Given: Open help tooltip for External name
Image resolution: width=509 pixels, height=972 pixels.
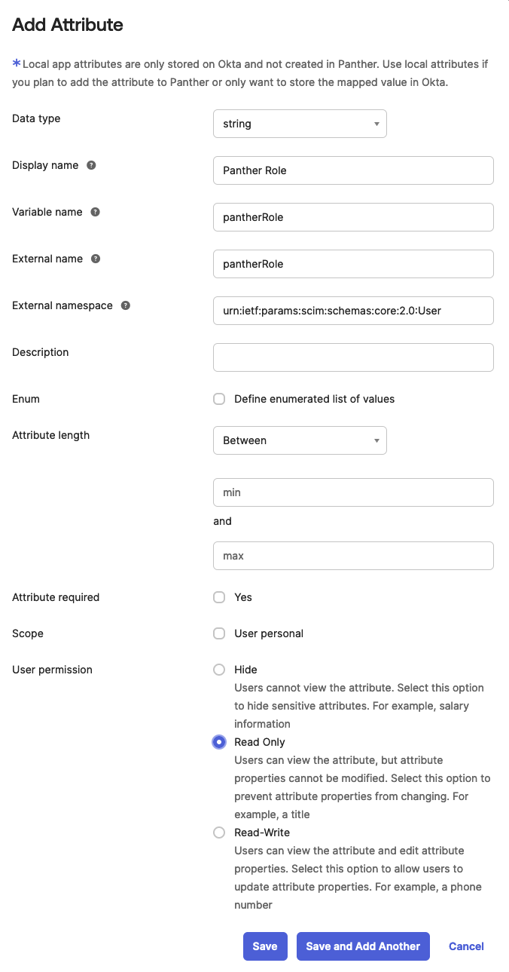Looking at the screenshot, I should [95, 259].
